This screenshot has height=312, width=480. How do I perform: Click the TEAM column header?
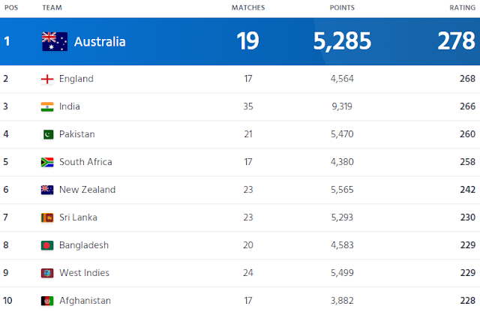[x=52, y=7]
